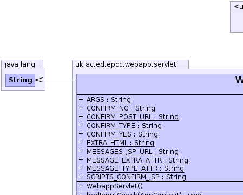Select the ARGS : String attribute
The width and height of the screenshot is (243, 195).
pos(109,100)
